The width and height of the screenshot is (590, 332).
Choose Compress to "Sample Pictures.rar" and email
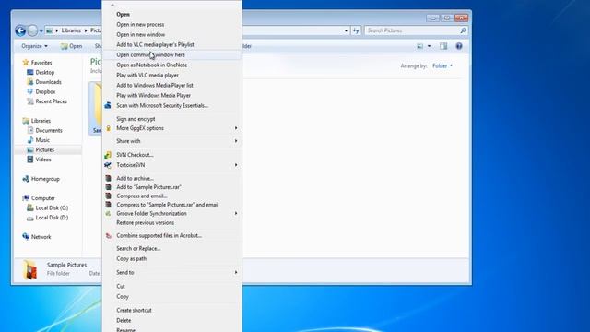(172, 205)
